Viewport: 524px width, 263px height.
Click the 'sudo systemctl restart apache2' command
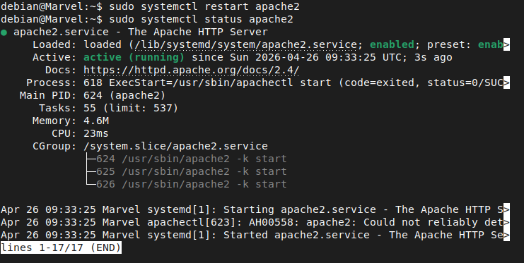[204, 6]
